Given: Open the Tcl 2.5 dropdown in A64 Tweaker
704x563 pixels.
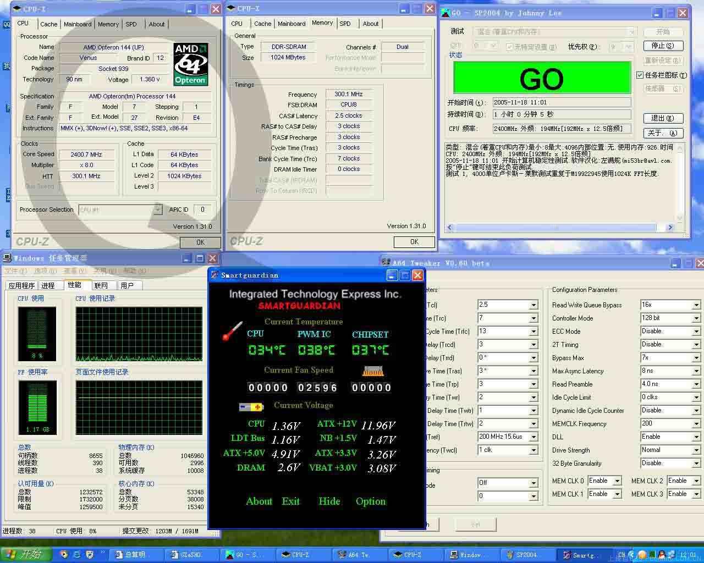Looking at the screenshot, I should click(533, 305).
